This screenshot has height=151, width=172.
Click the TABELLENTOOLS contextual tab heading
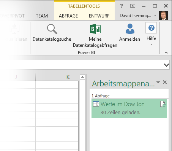[84, 6]
